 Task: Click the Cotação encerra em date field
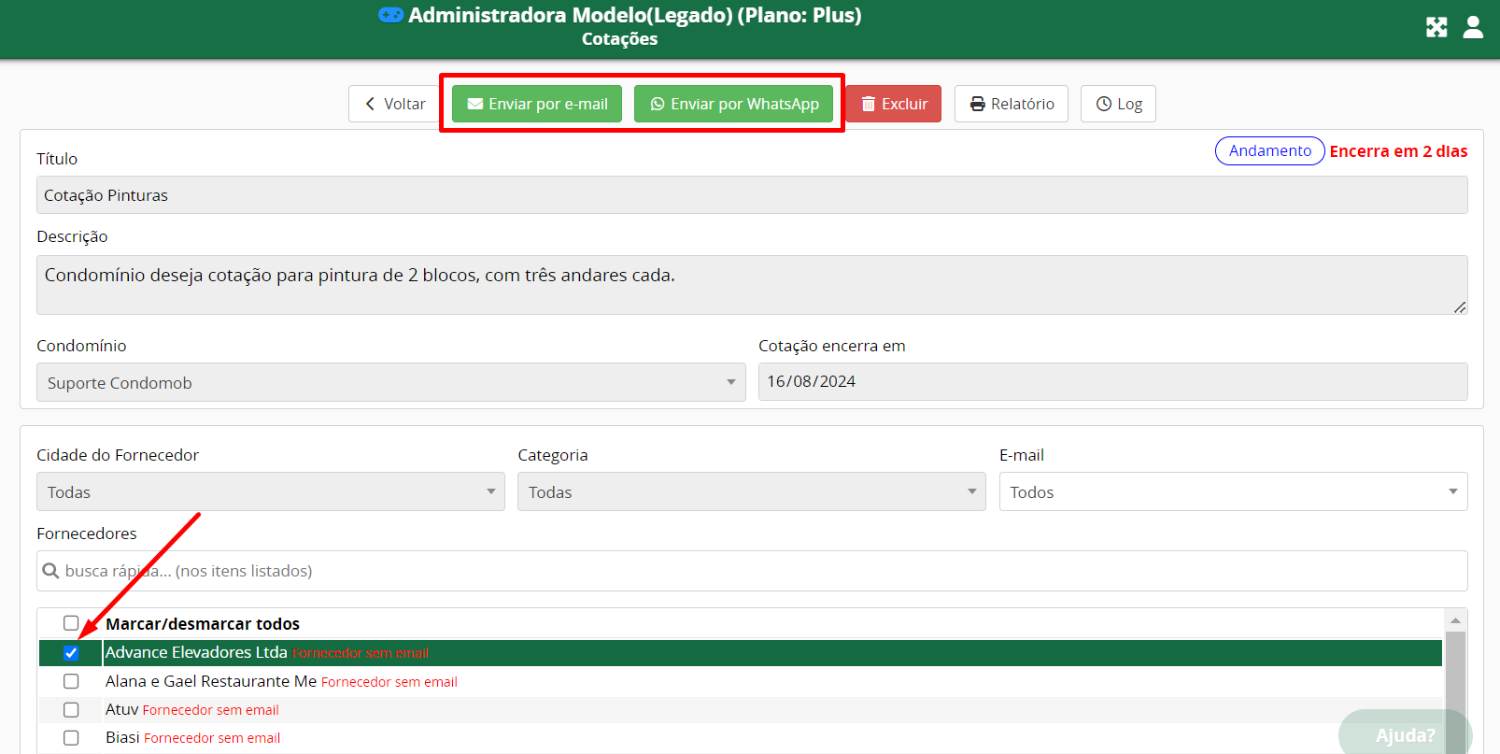[1113, 381]
